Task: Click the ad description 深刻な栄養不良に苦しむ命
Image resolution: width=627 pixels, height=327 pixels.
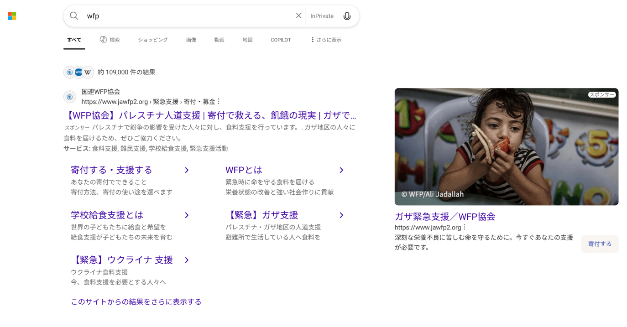Action: [484, 242]
